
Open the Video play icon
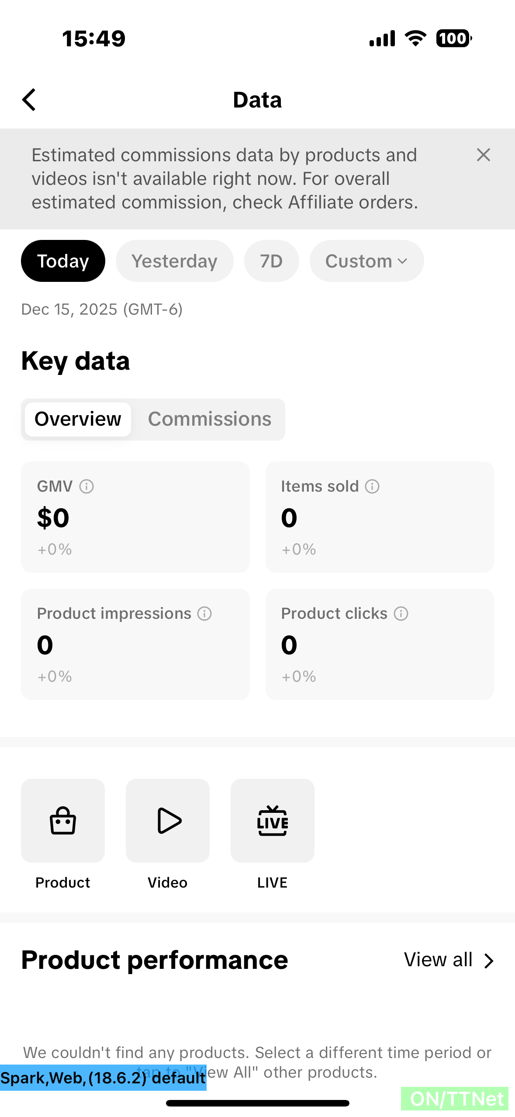[168, 820]
